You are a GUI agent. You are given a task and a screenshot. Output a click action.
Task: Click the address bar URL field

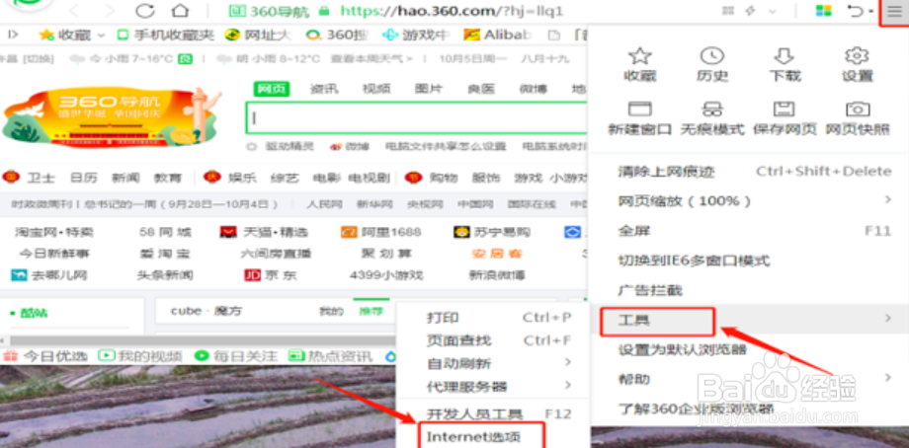(453, 11)
